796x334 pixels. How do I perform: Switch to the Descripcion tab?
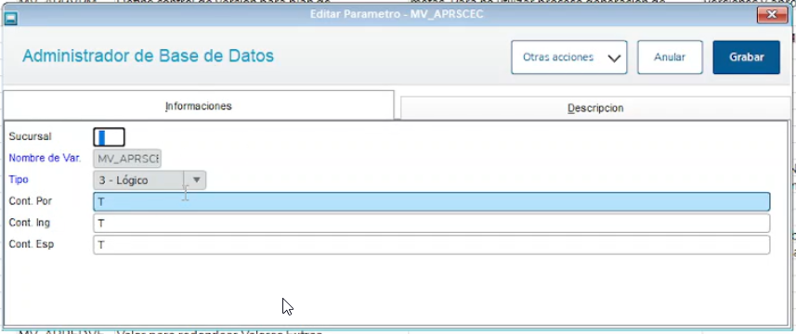tap(595, 108)
